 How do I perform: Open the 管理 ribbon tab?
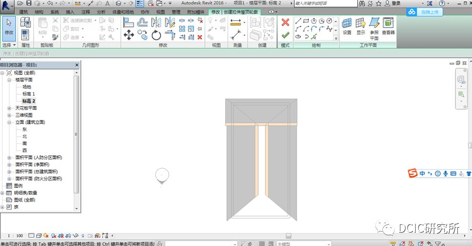tap(176, 12)
